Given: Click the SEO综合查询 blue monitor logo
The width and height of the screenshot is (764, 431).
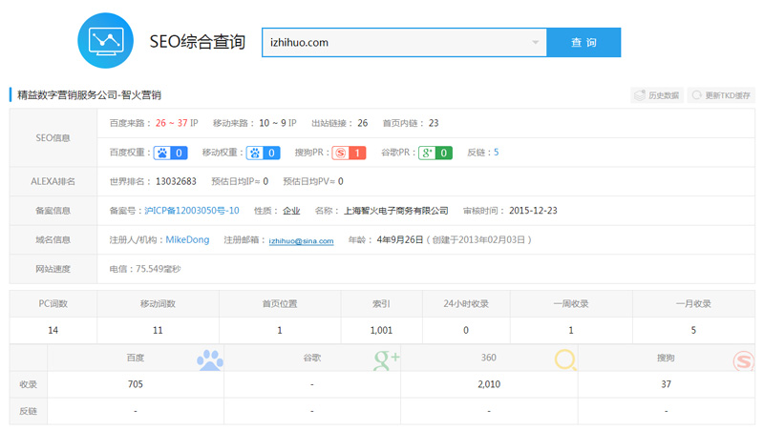Looking at the screenshot, I should (105, 41).
